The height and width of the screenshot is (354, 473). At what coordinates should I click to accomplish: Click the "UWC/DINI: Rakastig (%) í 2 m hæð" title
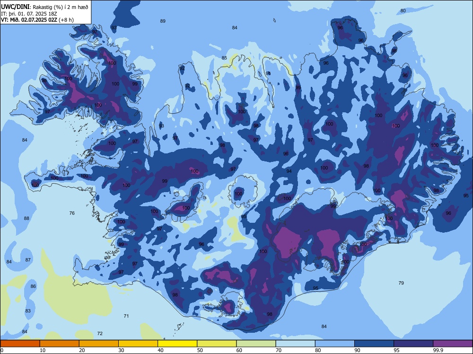coord(44,7)
